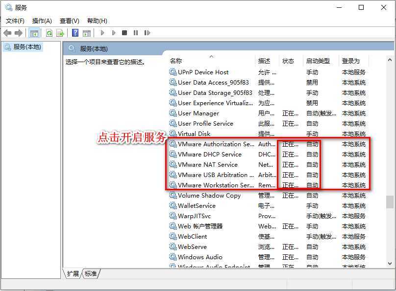The image size is (396, 291).
Task: Click 禁用 startup type of User Data Access_905f83
Action: [312, 82]
